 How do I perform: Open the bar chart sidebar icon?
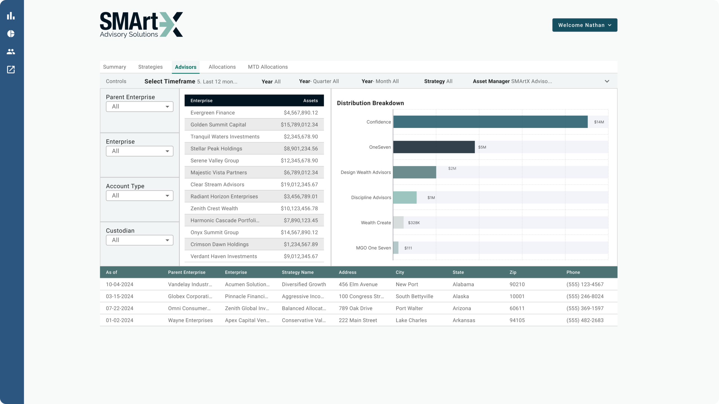pyautogui.click(x=11, y=16)
